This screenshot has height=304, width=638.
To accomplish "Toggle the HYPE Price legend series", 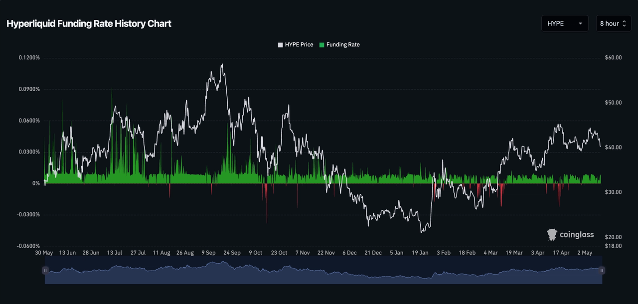I will [x=296, y=45].
